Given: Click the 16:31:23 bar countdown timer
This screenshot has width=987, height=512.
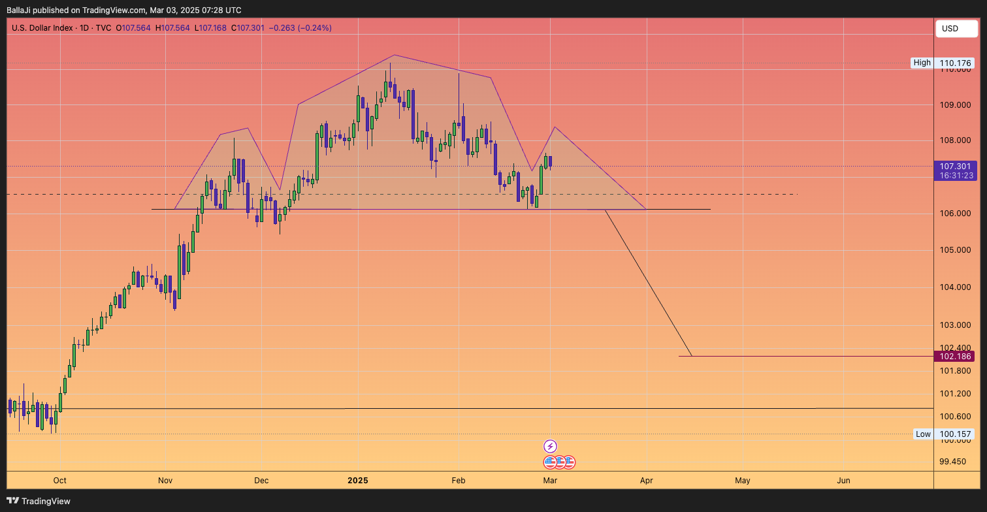Looking at the screenshot, I should (956, 176).
